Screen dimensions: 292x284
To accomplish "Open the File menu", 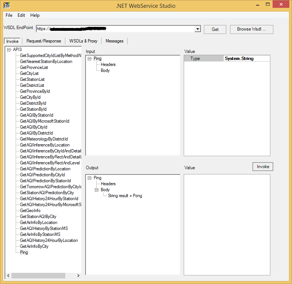I will tap(9, 15).
